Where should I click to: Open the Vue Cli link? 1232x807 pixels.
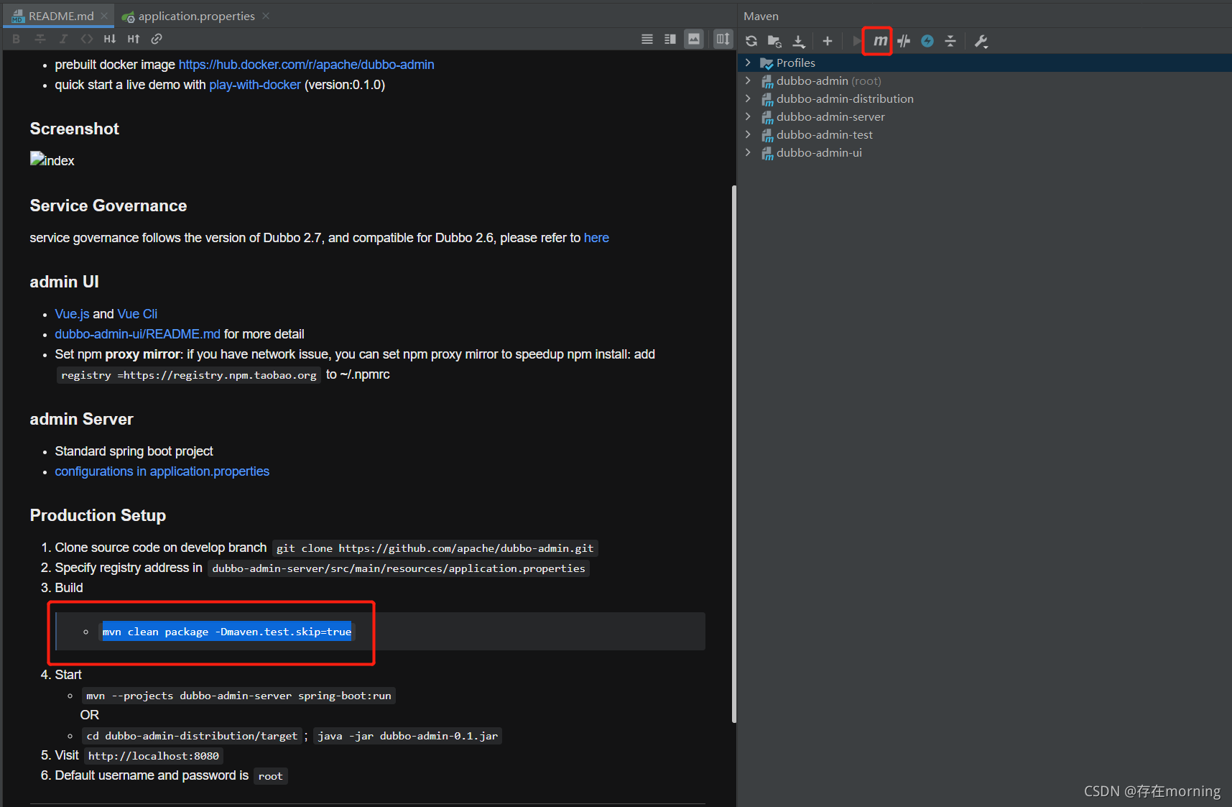(137, 314)
